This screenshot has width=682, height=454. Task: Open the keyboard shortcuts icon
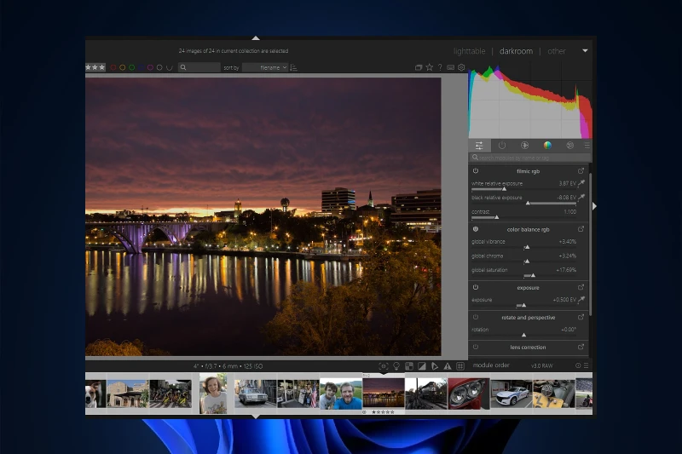pyautogui.click(x=451, y=67)
